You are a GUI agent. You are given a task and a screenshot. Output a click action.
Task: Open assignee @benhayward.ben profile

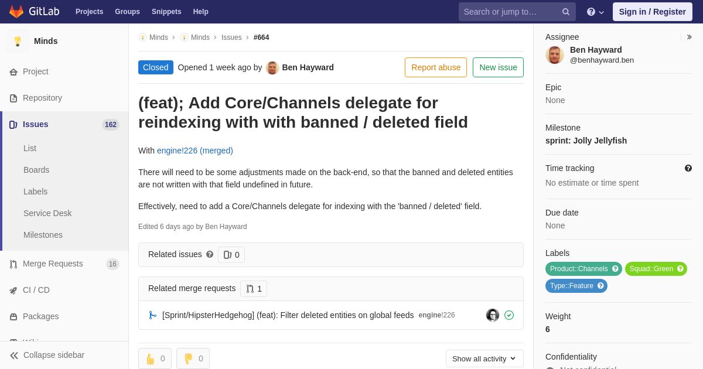602,60
